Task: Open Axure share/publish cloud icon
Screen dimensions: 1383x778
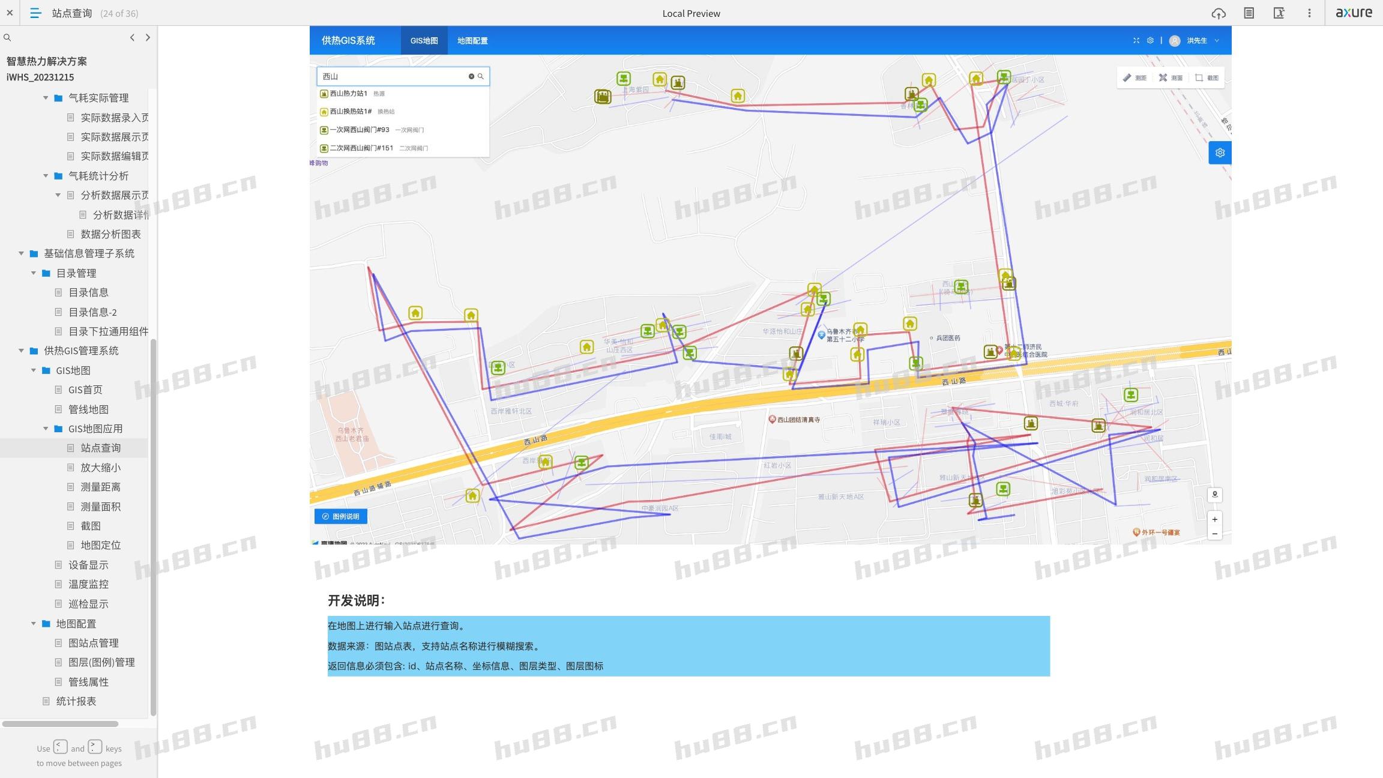Action: pyautogui.click(x=1218, y=13)
